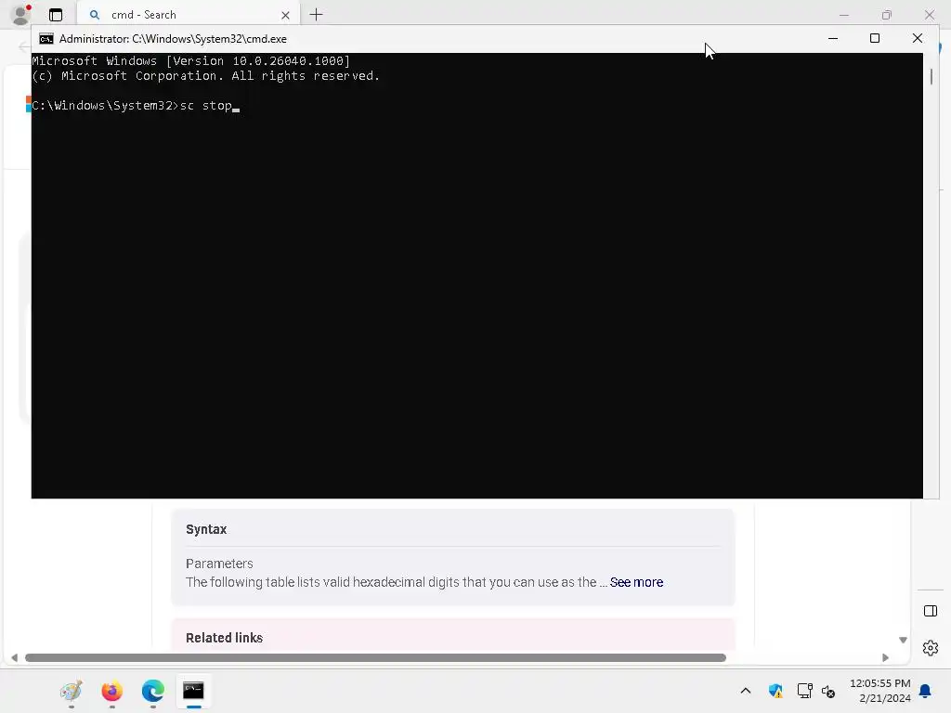Toggle the Edge sidebar panel icon
This screenshot has height=713, width=951.
pyautogui.click(x=931, y=611)
